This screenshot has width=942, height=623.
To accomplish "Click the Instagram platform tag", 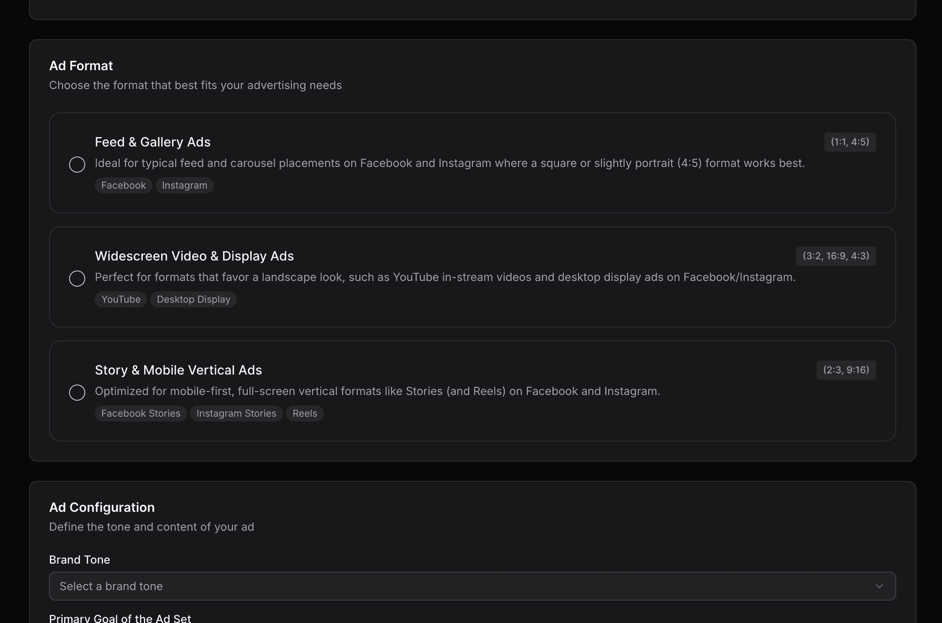I will click(x=184, y=185).
